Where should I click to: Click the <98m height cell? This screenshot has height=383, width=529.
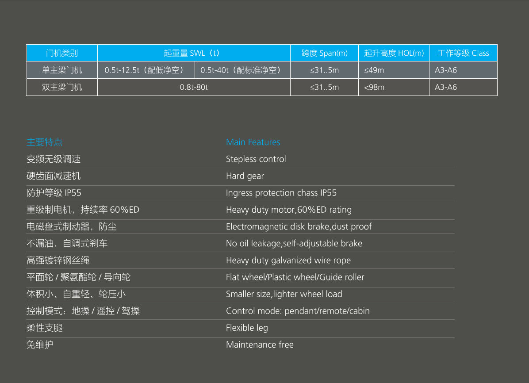click(394, 88)
